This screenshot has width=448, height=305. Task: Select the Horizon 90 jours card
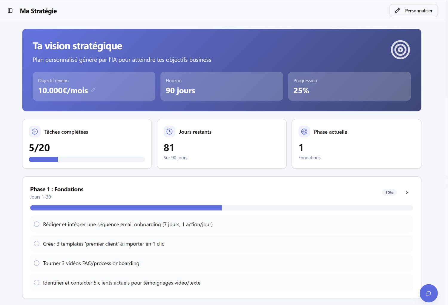coord(221,86)
